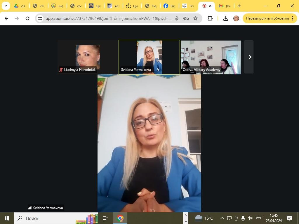Close the active Zoom tab
Screen dimensions: 299x224
[210, 6]
